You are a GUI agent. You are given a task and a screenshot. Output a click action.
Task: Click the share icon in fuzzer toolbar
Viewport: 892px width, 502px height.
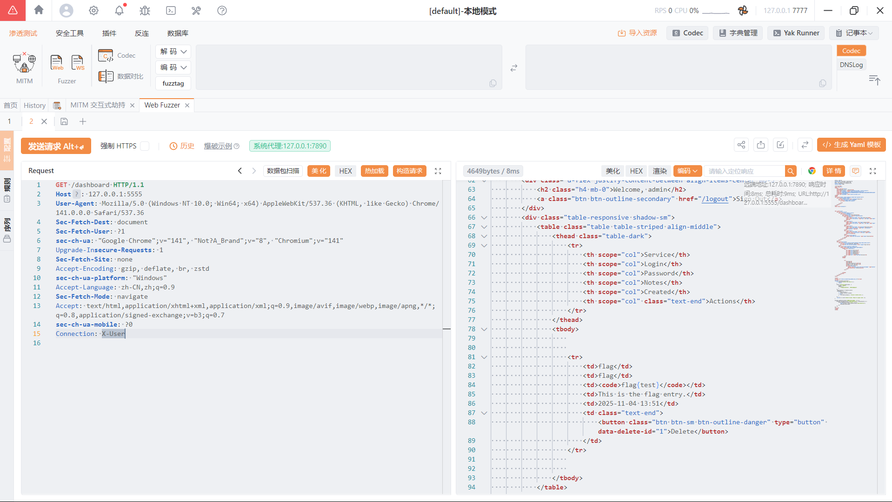pyautogui.click(x=741, y=145)
